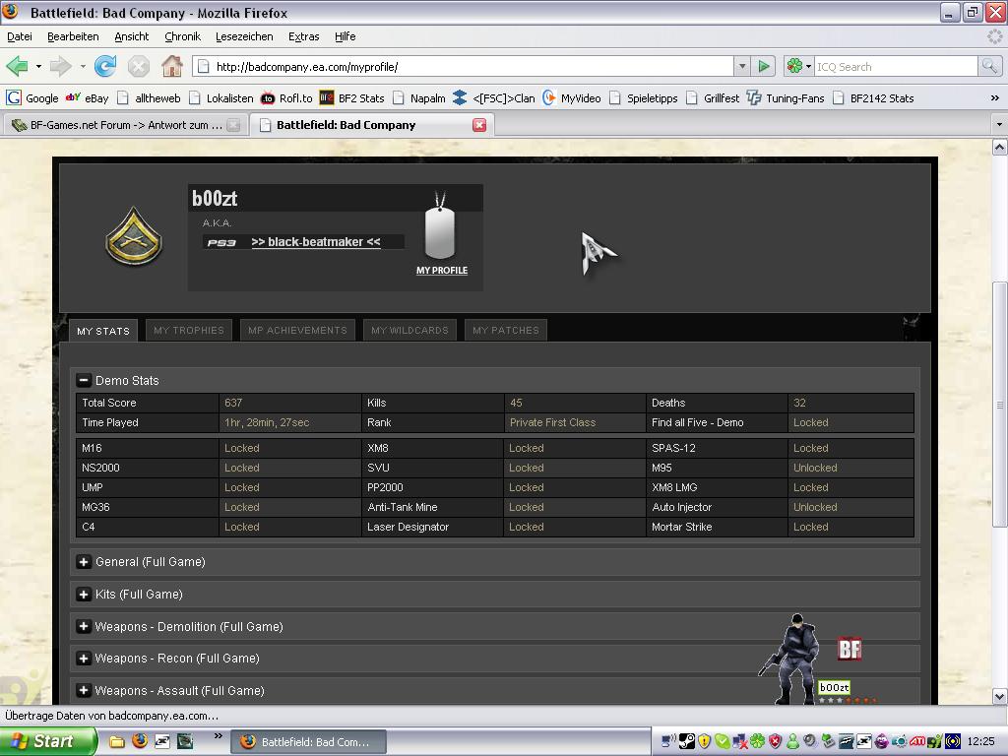Expand Weapons - Demolition (Full Game)
The width and height of the screenshot is (1008, 756).
click(x=83, y=626)
